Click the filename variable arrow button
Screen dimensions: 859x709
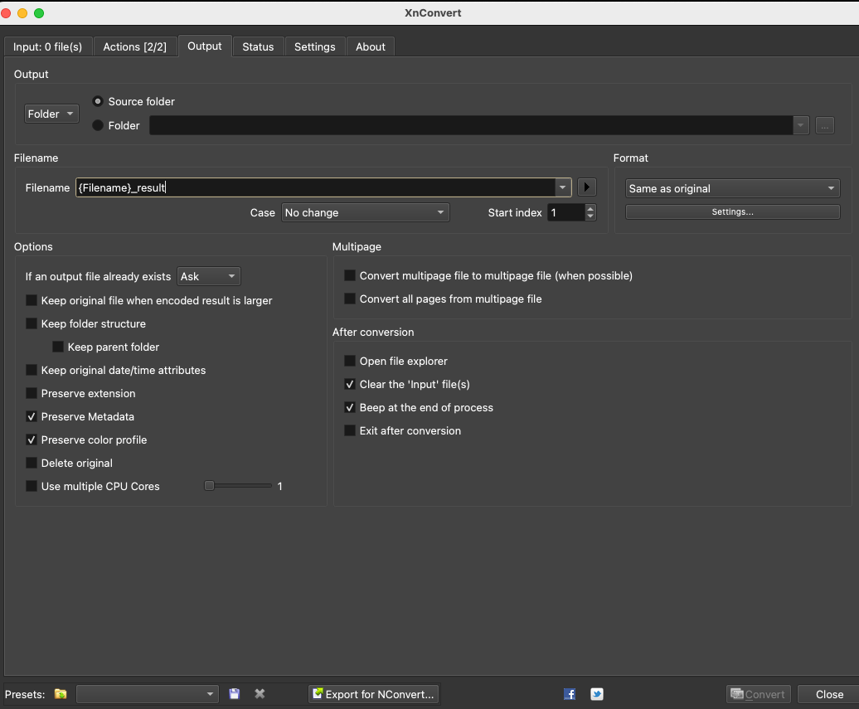tap(587, 187)
